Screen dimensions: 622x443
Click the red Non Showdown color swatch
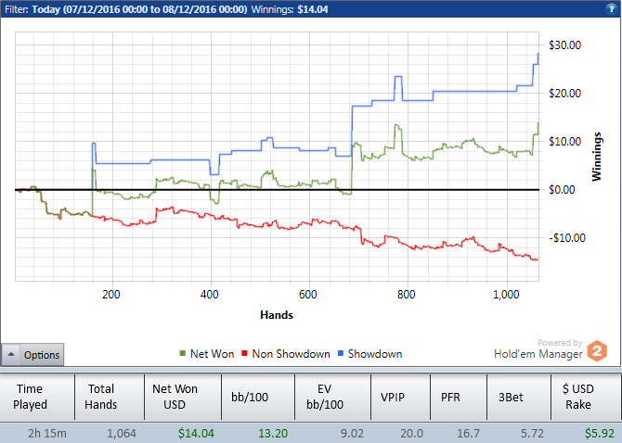click(244, 353)
